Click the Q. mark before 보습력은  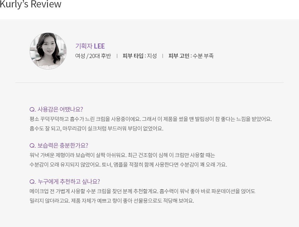pos(33,146)
